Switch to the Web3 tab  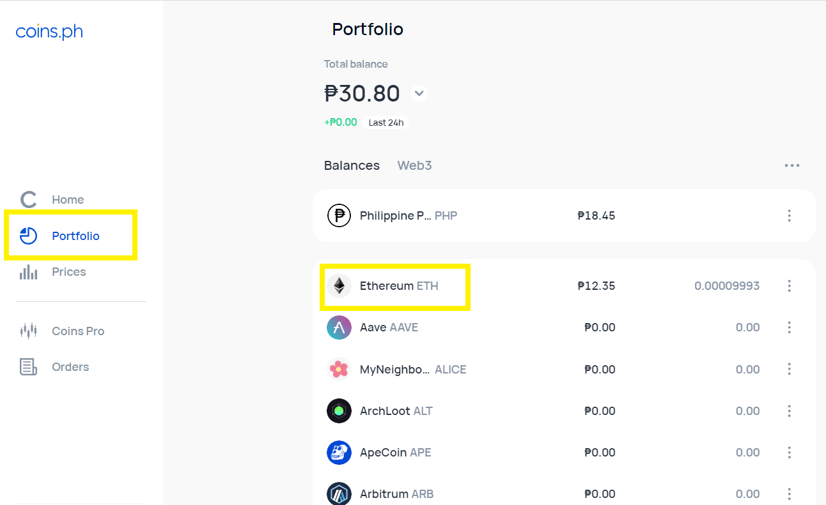coord(414,165)
